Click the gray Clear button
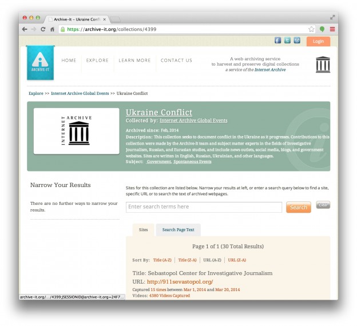The height and width of the screenshot is (326, 357). tap(323, 205)
